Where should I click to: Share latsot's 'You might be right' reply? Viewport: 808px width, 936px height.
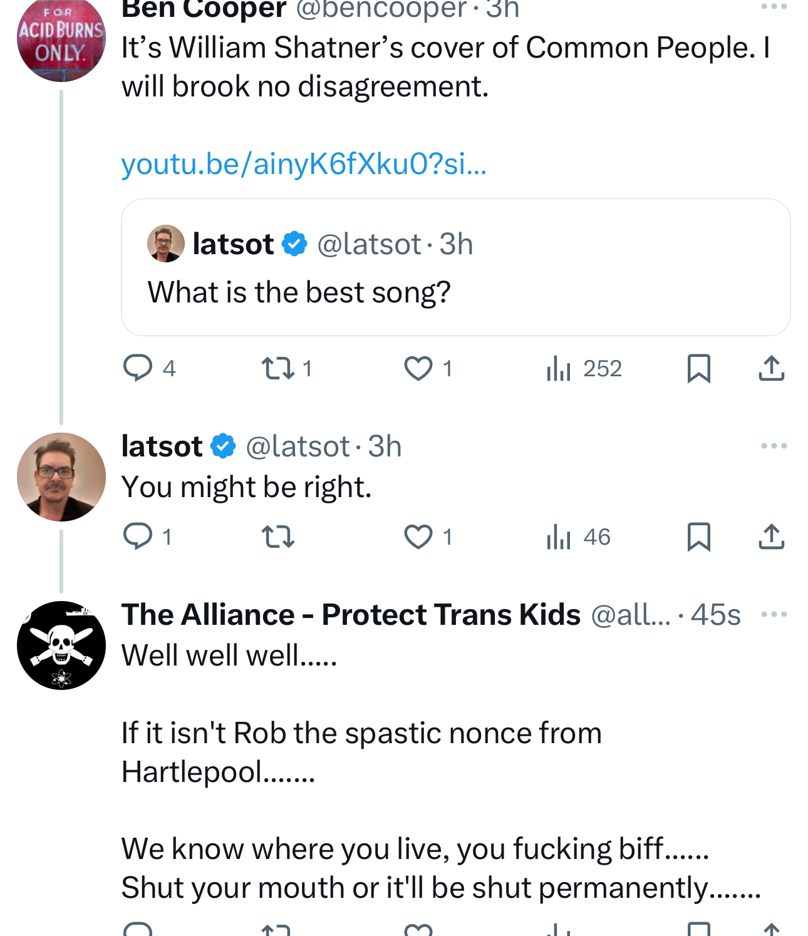771,537
